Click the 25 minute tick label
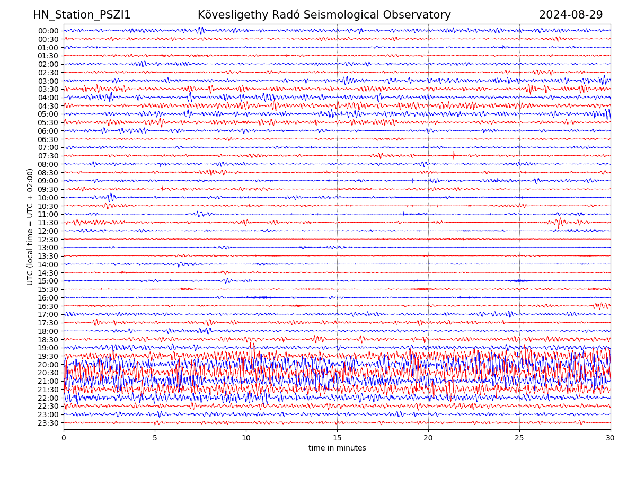 [x=519, y=438]
